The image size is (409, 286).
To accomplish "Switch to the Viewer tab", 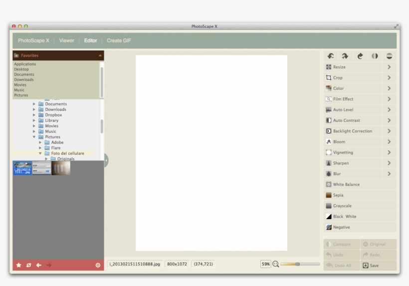I will point(66,41).
